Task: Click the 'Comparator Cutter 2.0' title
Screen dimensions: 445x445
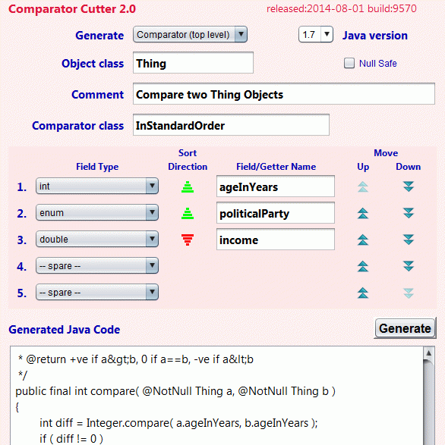Action: [x=72, y=9]
